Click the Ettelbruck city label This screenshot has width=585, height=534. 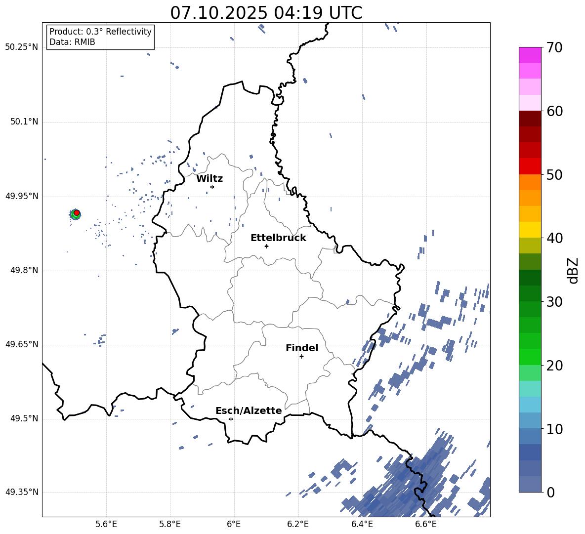pos(278,238)
